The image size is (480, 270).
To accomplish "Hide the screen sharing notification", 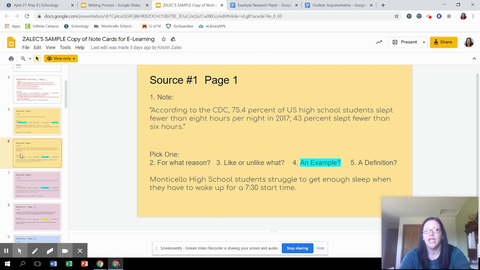I will [320, 248].
